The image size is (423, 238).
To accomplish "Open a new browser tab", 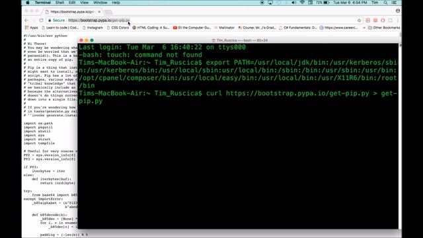I will (108, 12).
